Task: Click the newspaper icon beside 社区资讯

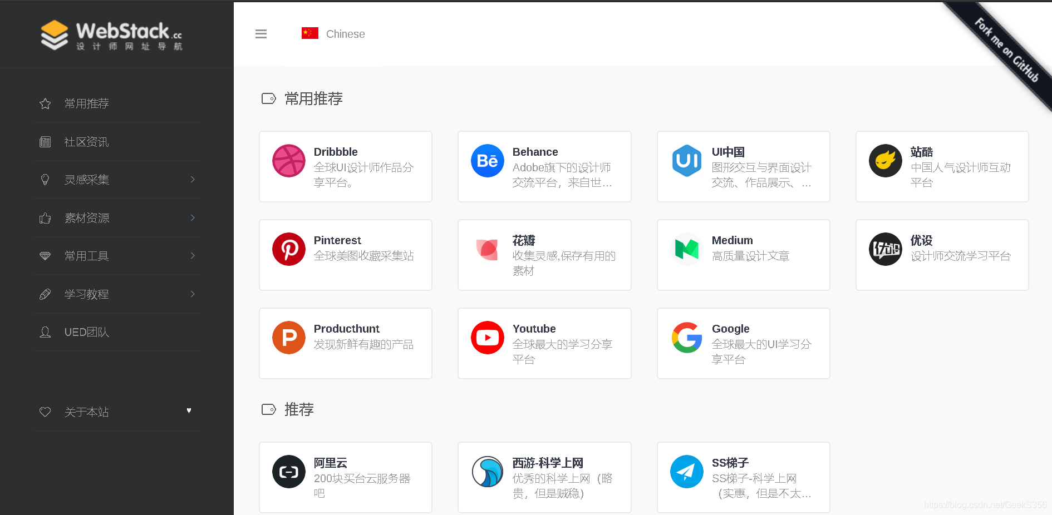Action: tap(45, 142)
